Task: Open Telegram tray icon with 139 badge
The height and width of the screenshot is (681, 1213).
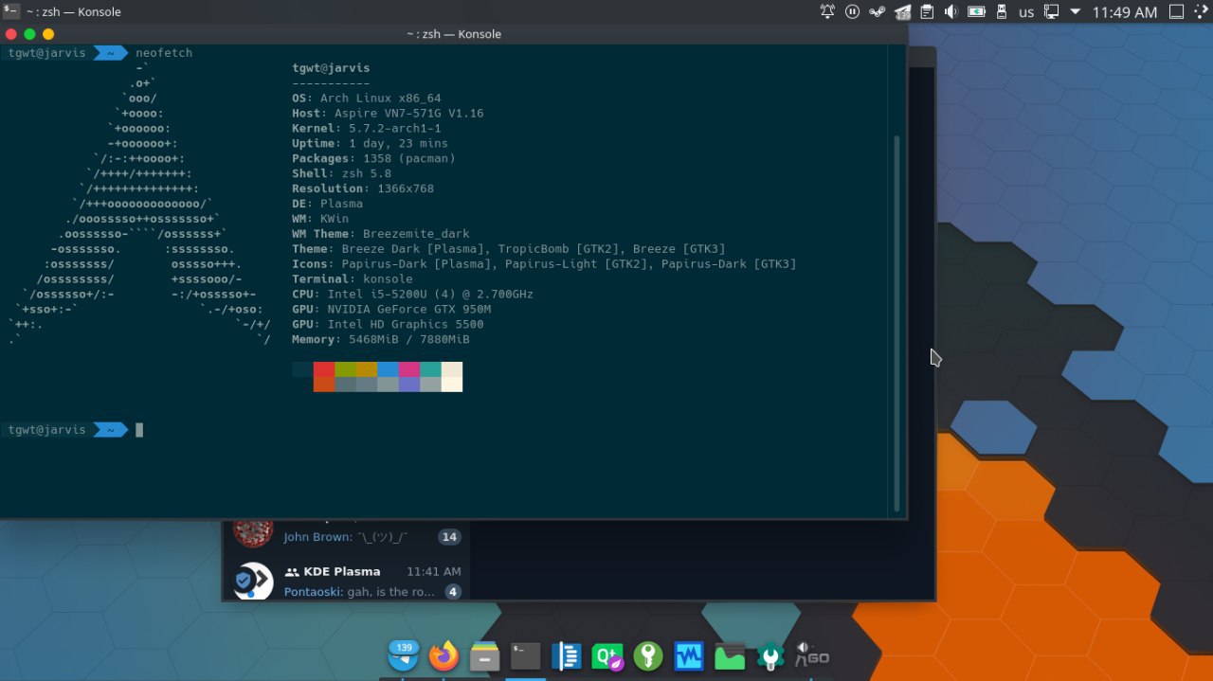Action: pos(901,12)
